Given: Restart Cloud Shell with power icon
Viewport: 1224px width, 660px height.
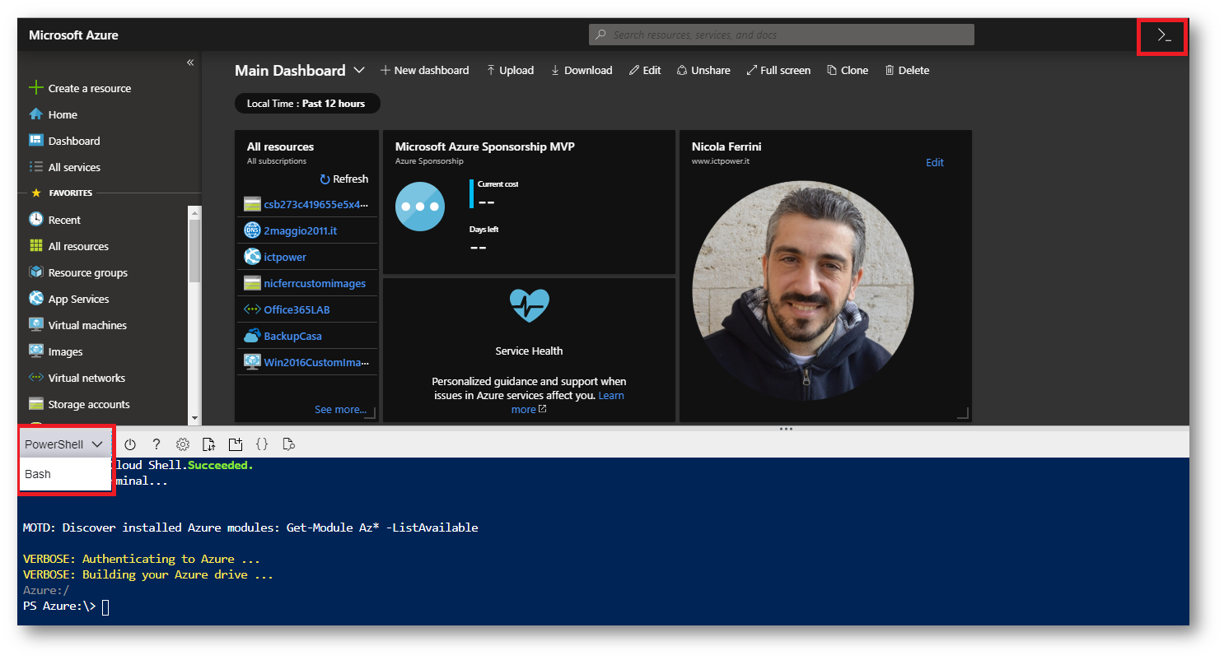Looking at the screenshot, I should (130, 444).
